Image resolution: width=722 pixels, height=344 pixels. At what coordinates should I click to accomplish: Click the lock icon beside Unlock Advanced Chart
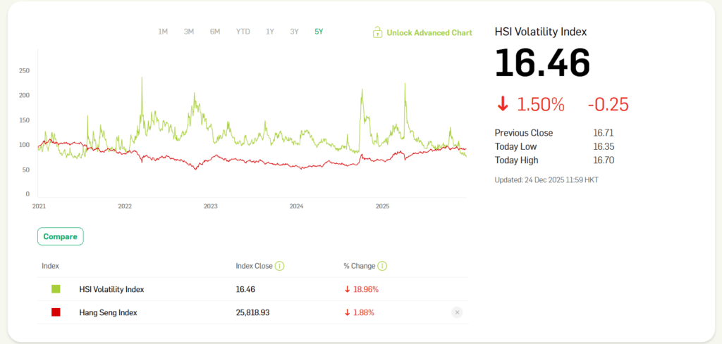click(378, 32)
